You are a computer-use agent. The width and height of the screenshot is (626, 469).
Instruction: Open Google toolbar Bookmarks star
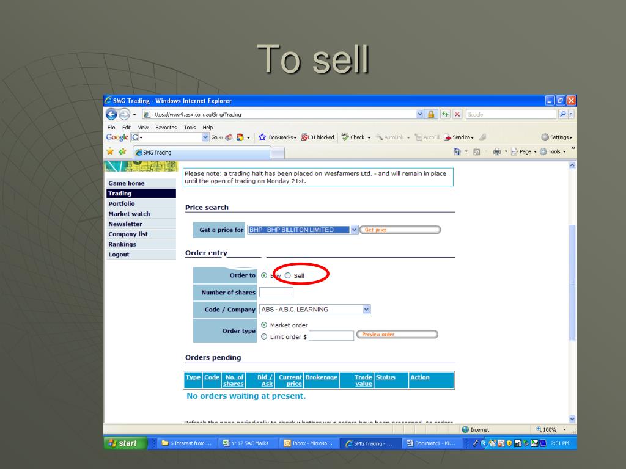pos(262,137)
